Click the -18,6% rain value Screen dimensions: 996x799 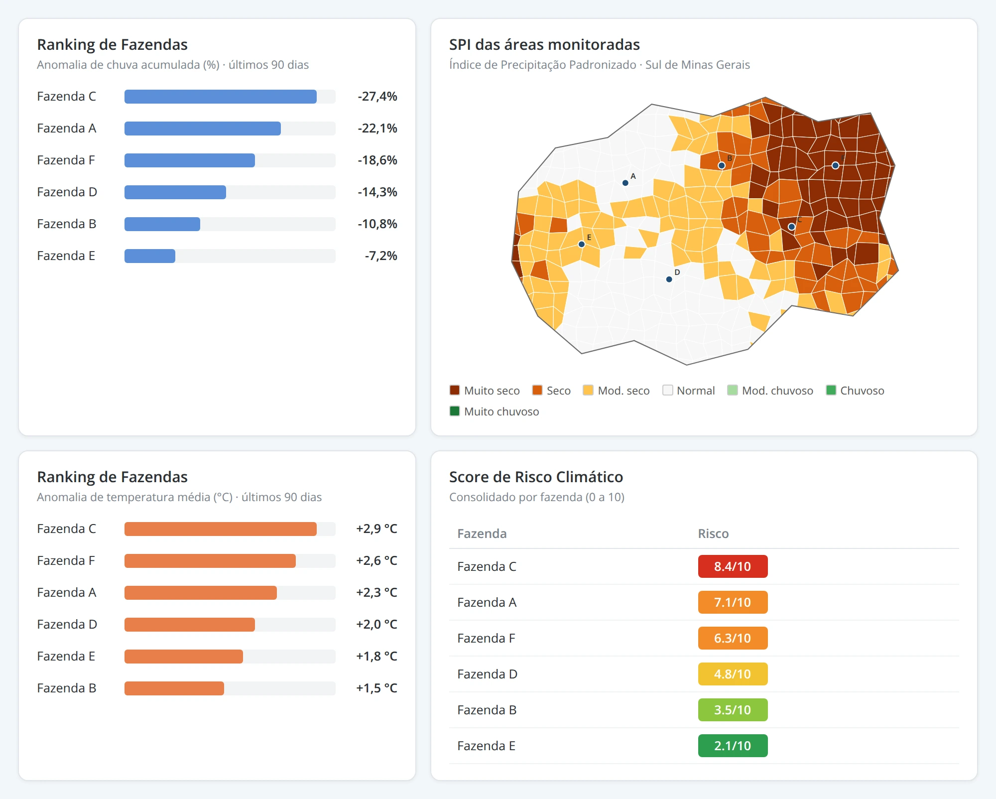377,160
